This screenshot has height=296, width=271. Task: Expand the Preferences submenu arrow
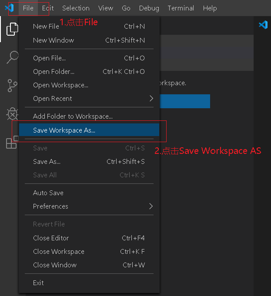tap(151, 206)
